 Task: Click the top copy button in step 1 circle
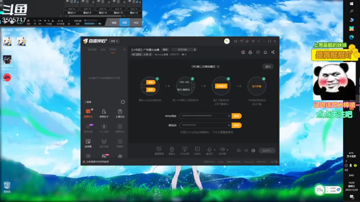tap(151, 82)
